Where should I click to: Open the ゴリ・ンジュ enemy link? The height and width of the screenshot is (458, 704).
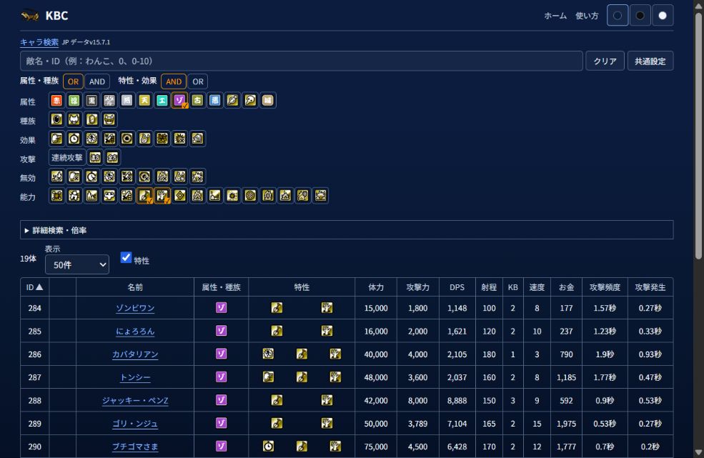coord(134,424)
